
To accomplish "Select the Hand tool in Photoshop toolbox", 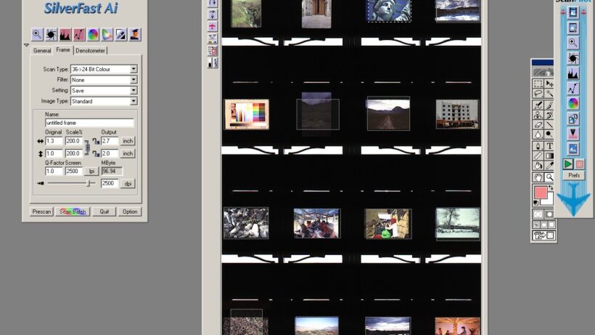I will pos(538,177).
